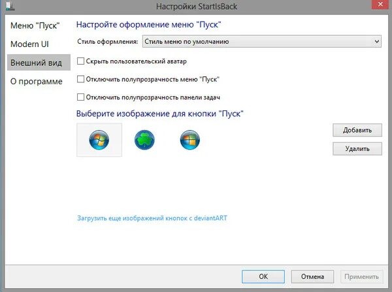
Task: Choose the green clover start button image
Action: (144, 140)
